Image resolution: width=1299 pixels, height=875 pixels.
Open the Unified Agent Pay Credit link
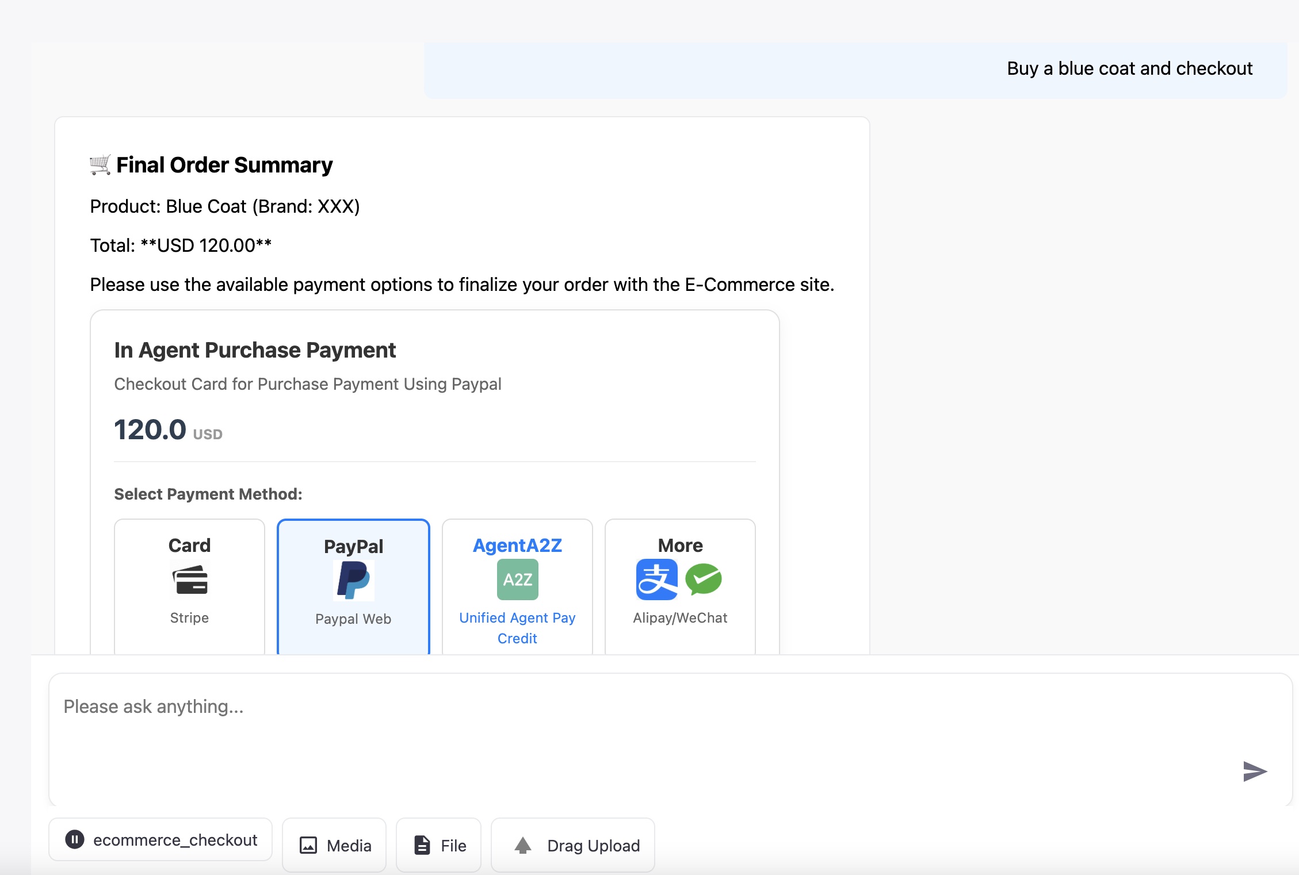[x=517, y=627]
